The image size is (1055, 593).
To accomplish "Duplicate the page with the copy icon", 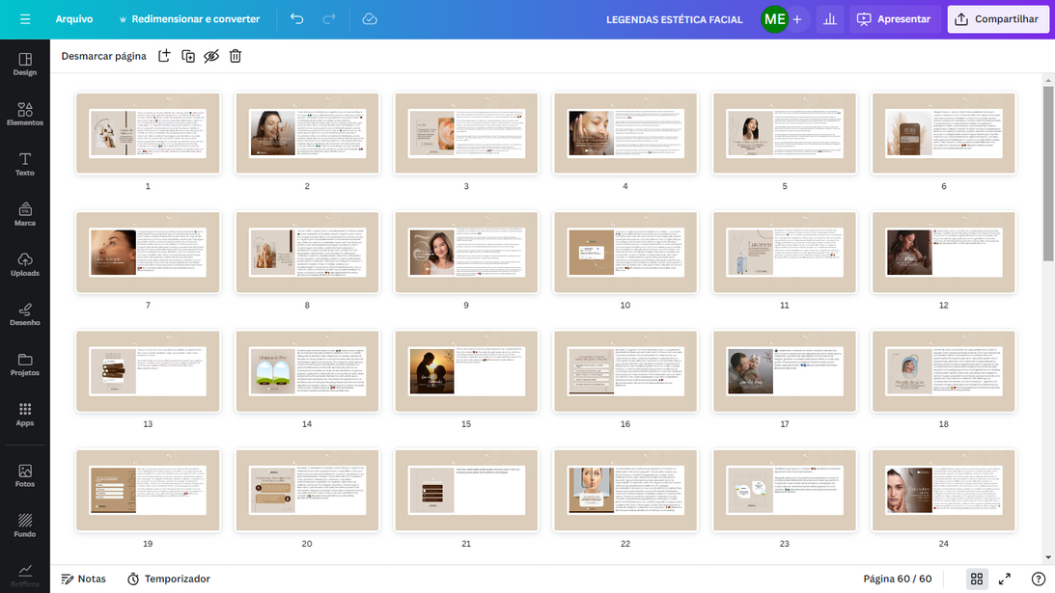I will (188, 56).
